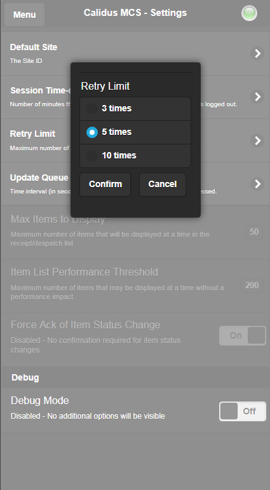Open the Default Site setting row
The image size is (270, 490).
pos(135,53)
